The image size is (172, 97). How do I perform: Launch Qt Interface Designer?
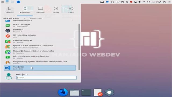[40, 41]
